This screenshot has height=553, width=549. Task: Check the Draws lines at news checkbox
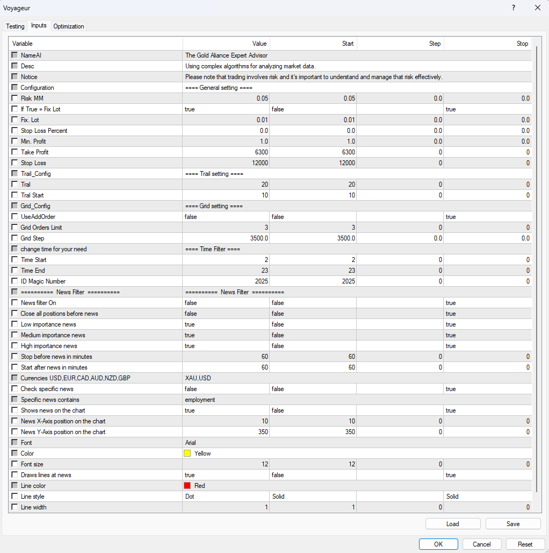pyautogui.click(x=14, y=474)
